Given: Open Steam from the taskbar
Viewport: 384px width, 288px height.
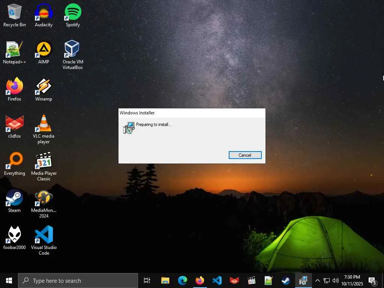Looking at the screenshot, I should [286, 280].
